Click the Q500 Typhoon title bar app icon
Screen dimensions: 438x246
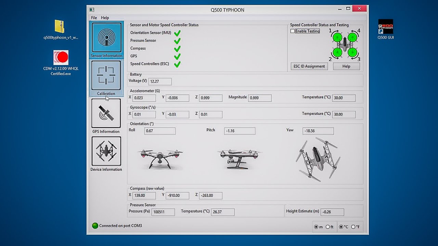(x=92, y=10)
